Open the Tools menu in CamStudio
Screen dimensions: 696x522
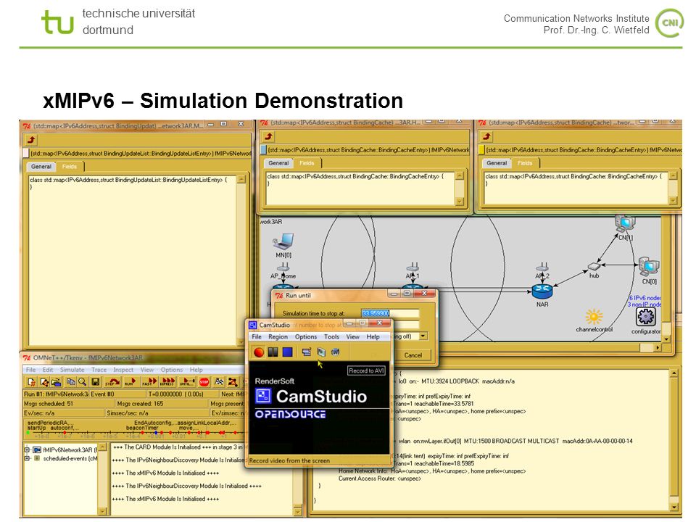coord(331,337)
